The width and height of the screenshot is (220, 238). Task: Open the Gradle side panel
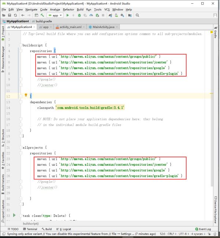coord(216,32)
